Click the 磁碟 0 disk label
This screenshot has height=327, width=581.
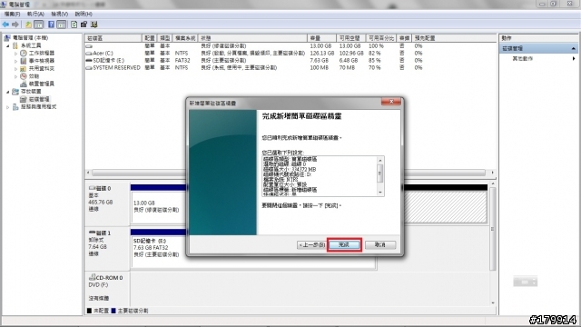103,188
